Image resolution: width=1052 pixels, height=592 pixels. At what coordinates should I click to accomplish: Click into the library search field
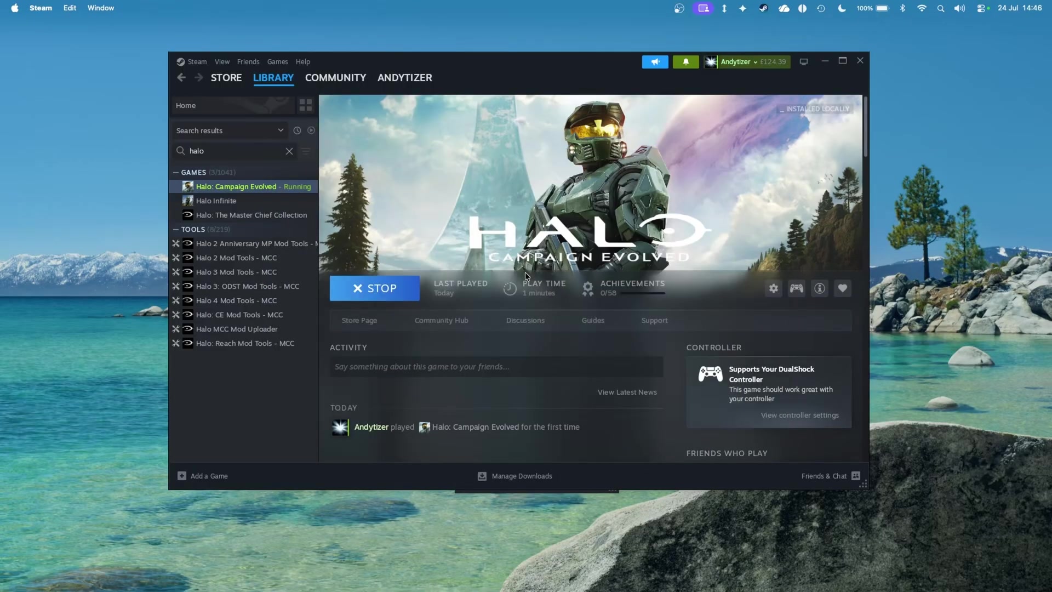236,151
